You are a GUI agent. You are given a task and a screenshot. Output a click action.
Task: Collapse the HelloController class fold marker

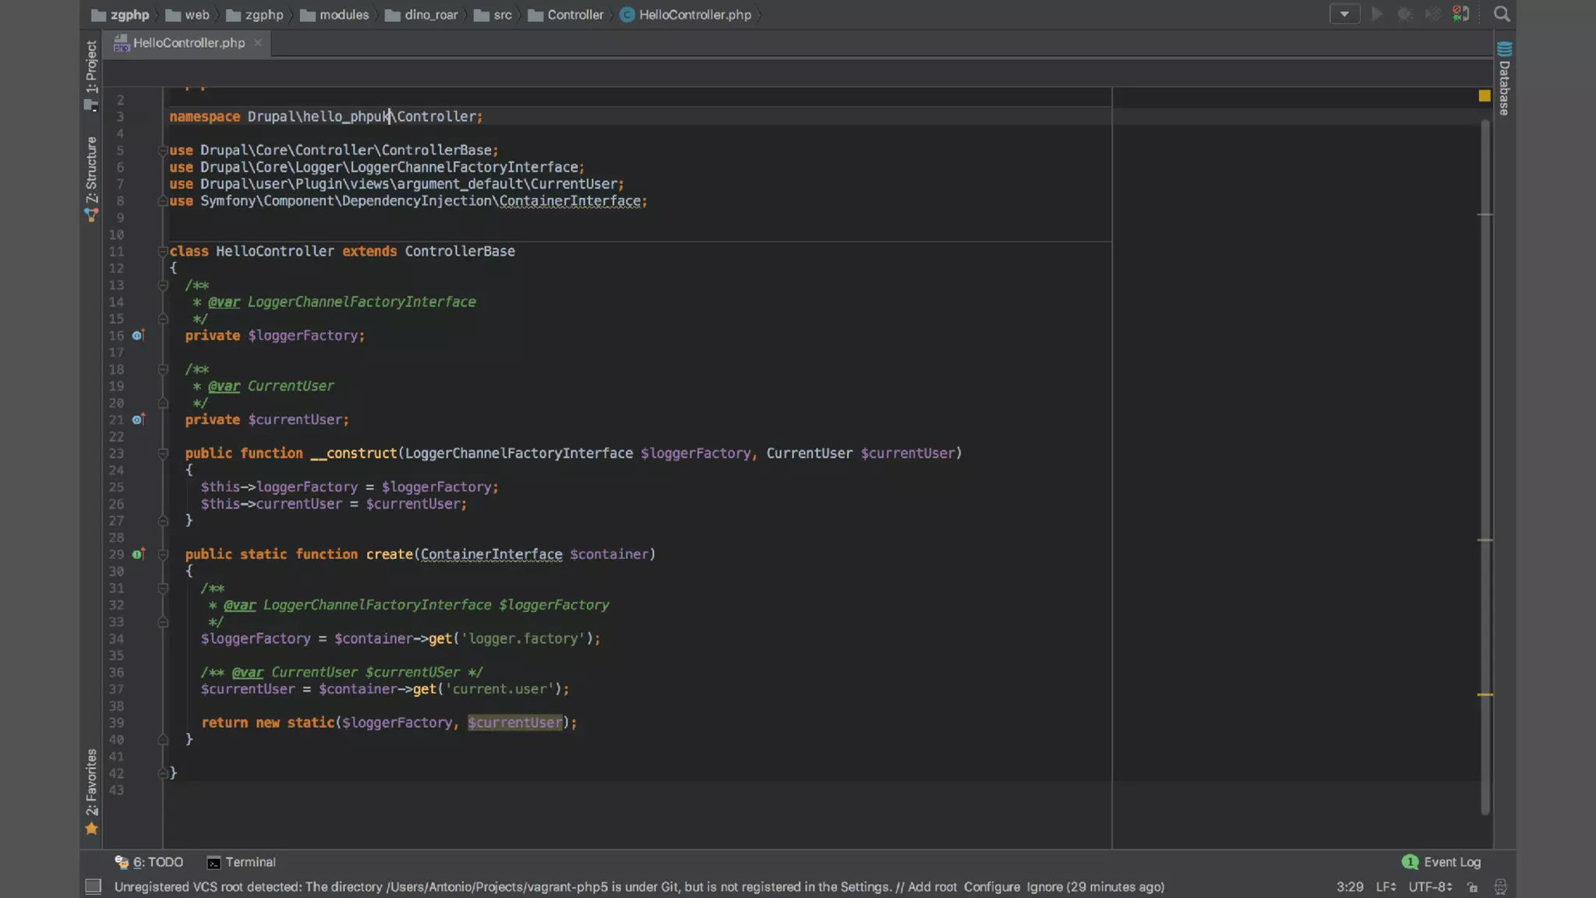click(163, 251)
